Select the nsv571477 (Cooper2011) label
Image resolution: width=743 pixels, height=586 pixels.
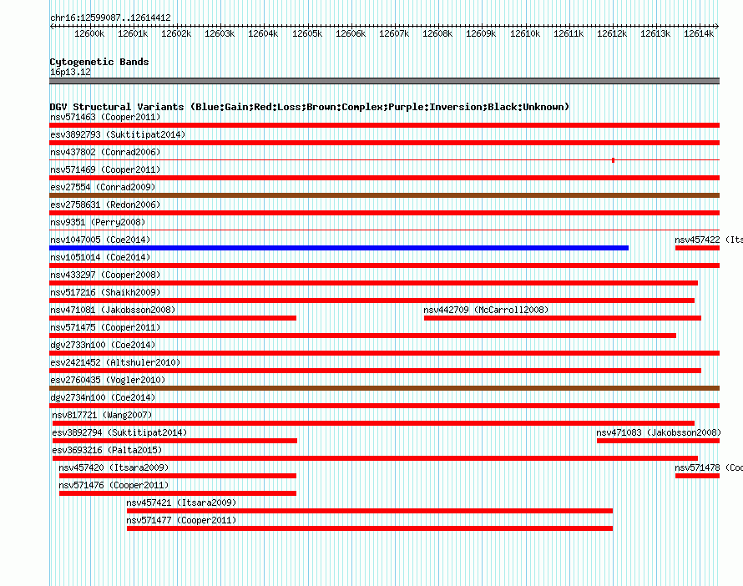click(181, 520)
